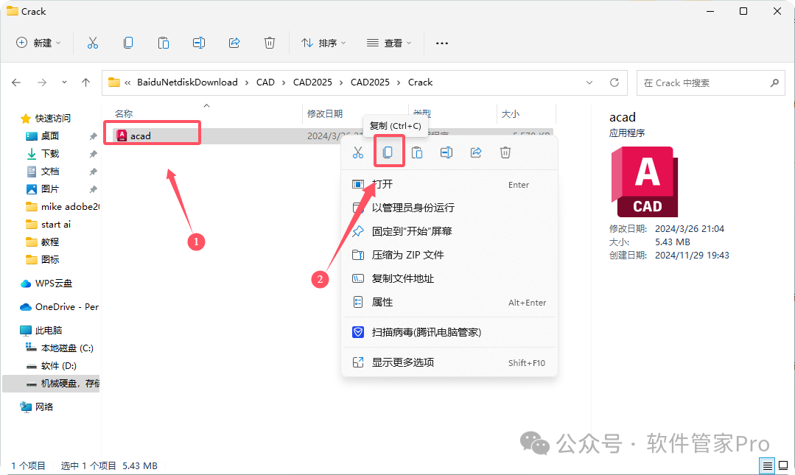Click the acad preview thumbnail in the details pane
The height and width of the screenshot is (475, 795).
[645, 182]
